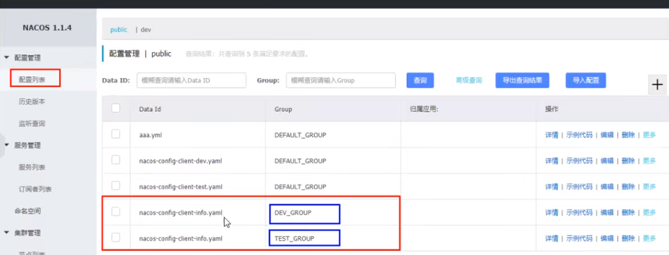Go to 监听查询 sidebar item
Screen dimensions: 669x255
tap(32, 124)
